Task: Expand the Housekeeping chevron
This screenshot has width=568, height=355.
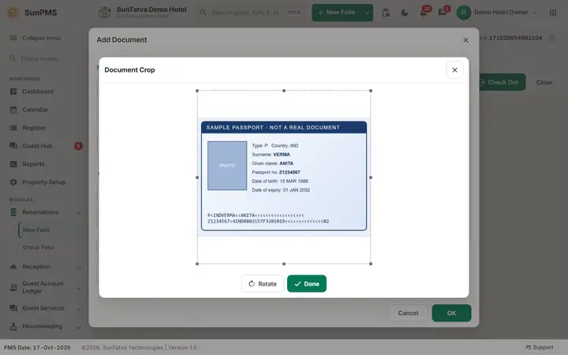Action: click(x=79, y=327)
